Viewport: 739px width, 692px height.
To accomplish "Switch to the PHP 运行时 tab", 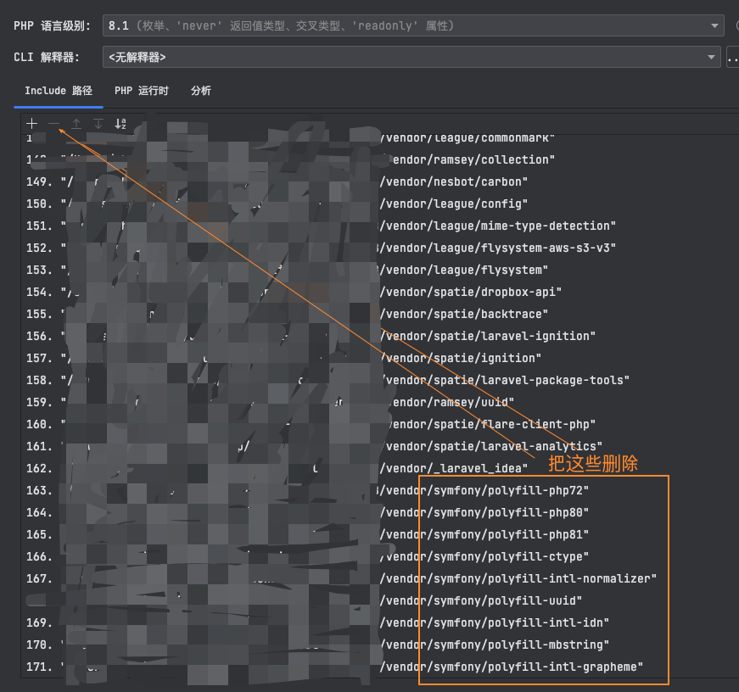I will 142,91.
